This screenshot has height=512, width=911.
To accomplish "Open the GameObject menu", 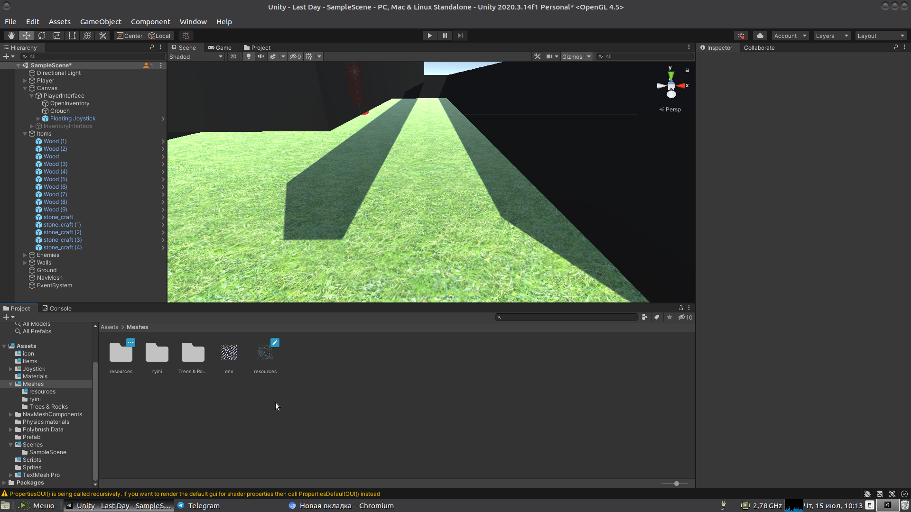I will pyautogui.click(x=101, y=22).
